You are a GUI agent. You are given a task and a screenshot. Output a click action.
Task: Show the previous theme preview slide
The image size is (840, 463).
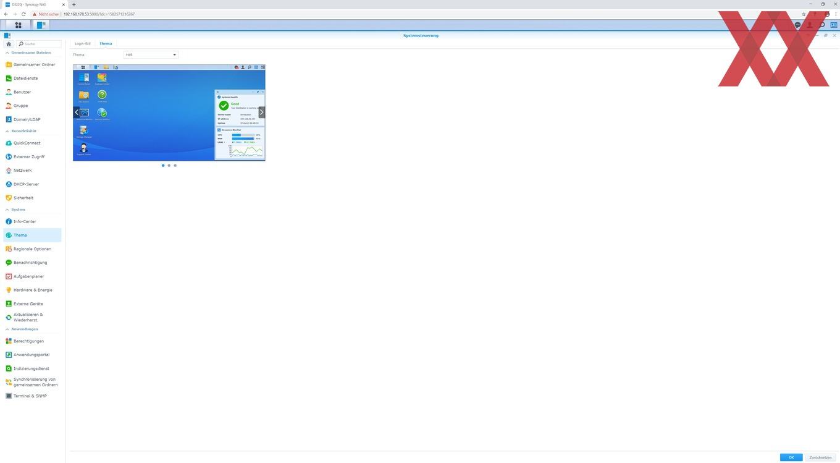click(x=77, y=112)
